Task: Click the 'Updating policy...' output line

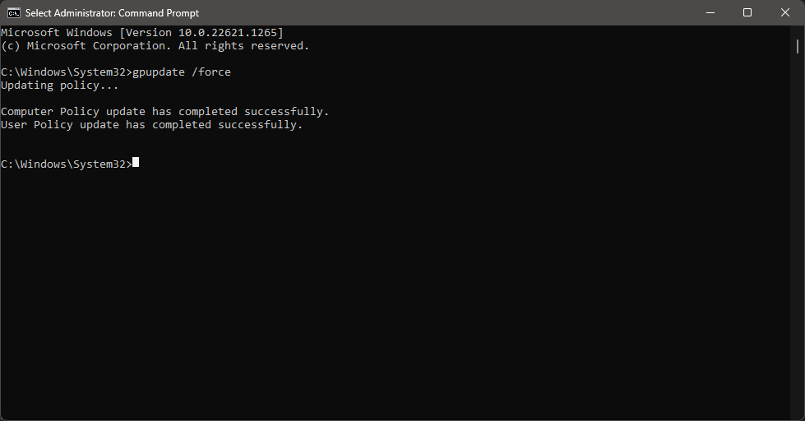Action: (x=59, y=86)
